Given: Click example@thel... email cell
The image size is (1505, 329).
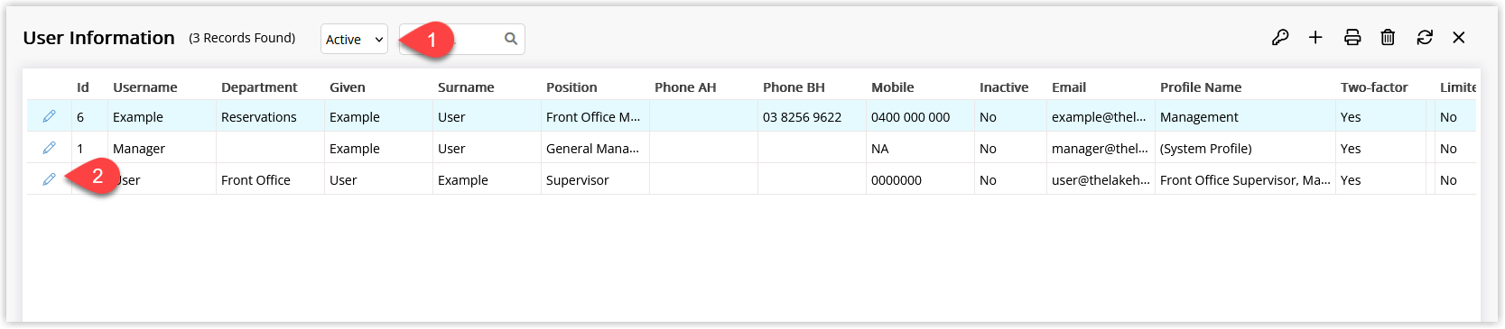Looking at the screenshot, I should 1099,117.
